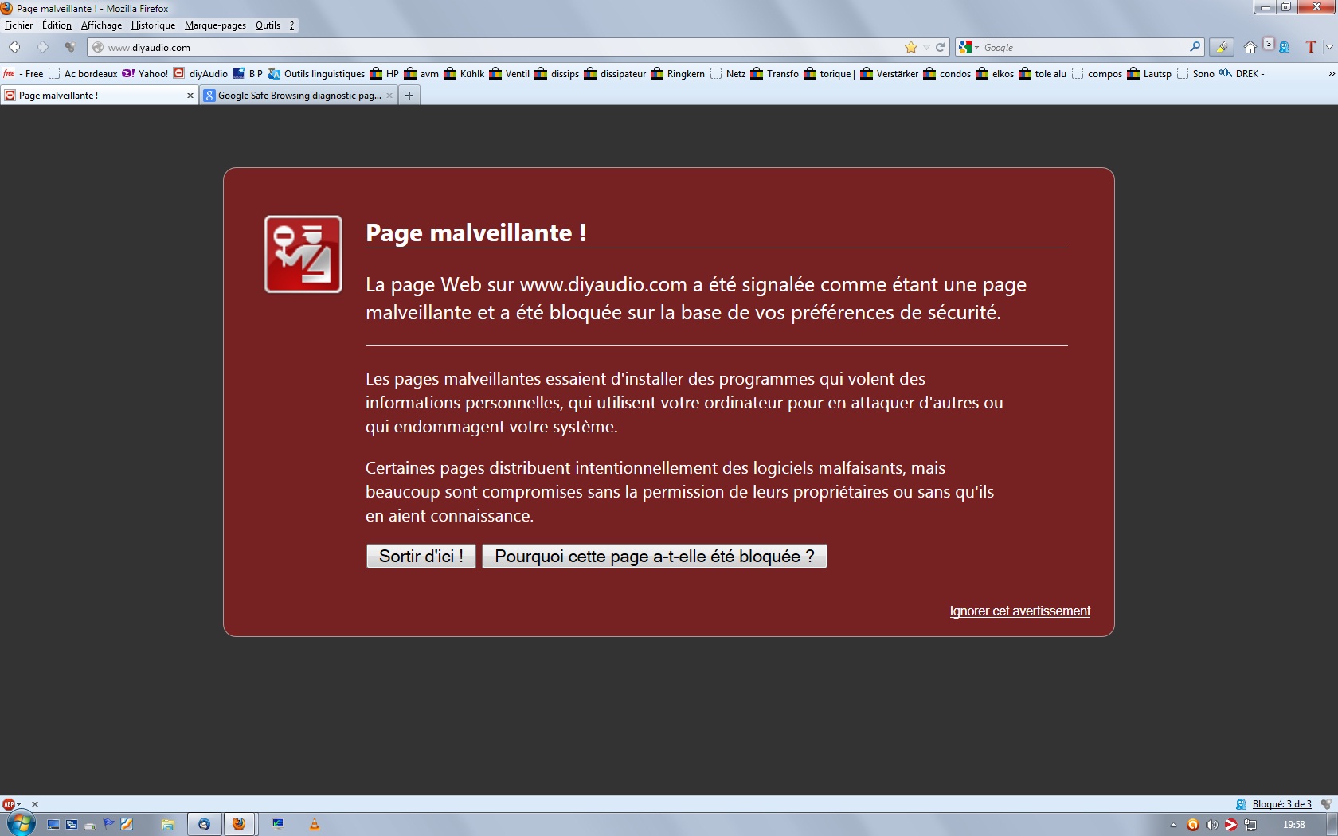This screenshot has width=1338, height=836.
Task: Open the Ringkern bookmark folder
Action: [x=678, y=73]
